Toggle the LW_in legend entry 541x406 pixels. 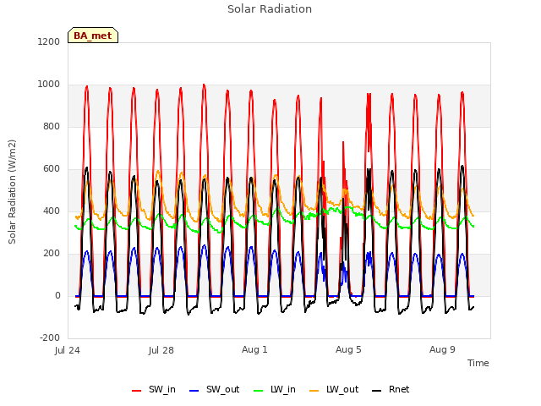(275, 389)
